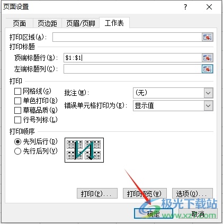Click the 选项 options button
This screenshot has width=223, height=224.
click(192, 193)
